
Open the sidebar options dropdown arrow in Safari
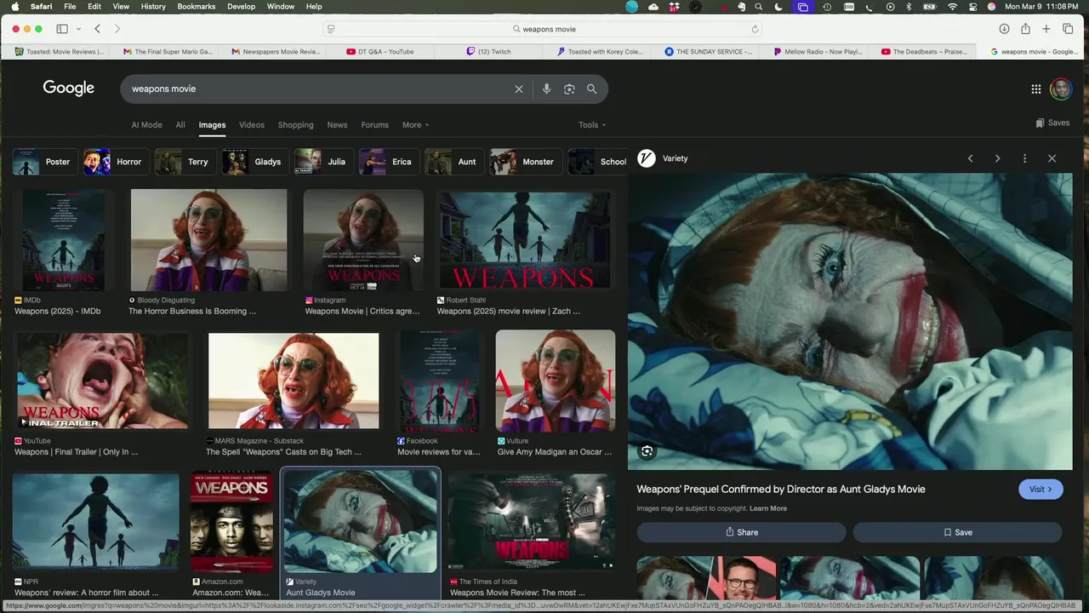(78, 29)
